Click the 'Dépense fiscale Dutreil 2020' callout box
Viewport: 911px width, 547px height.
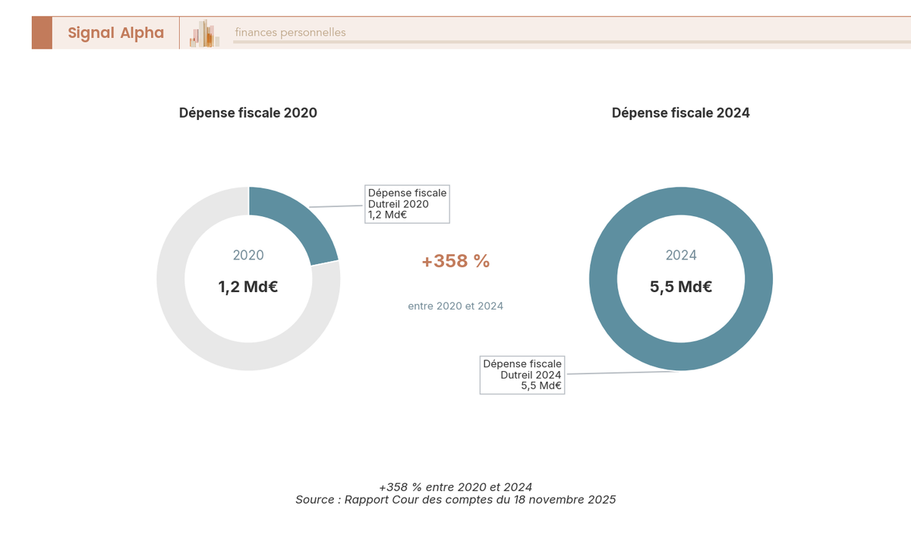point(407,204)
